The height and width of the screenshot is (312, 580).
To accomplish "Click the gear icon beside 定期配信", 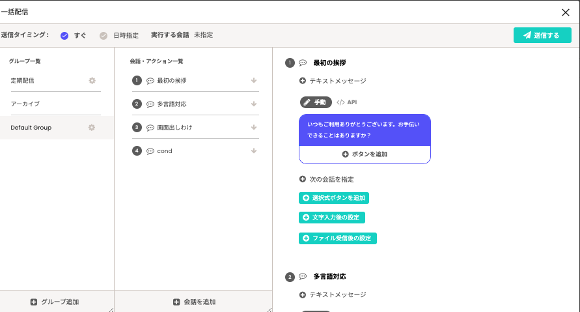I will (x=92, y=81).
